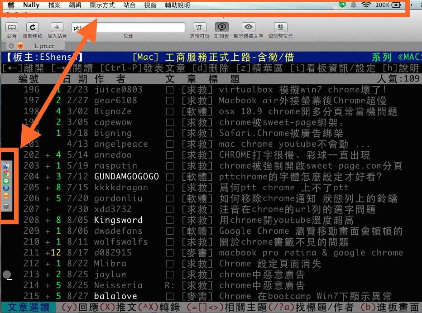Open the Nally application menu
The width and height of the screenshot is (422, 313).
tap(31, 5)
